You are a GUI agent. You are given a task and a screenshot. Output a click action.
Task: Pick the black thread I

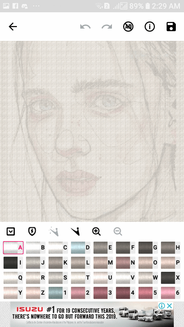click(13, 263)
